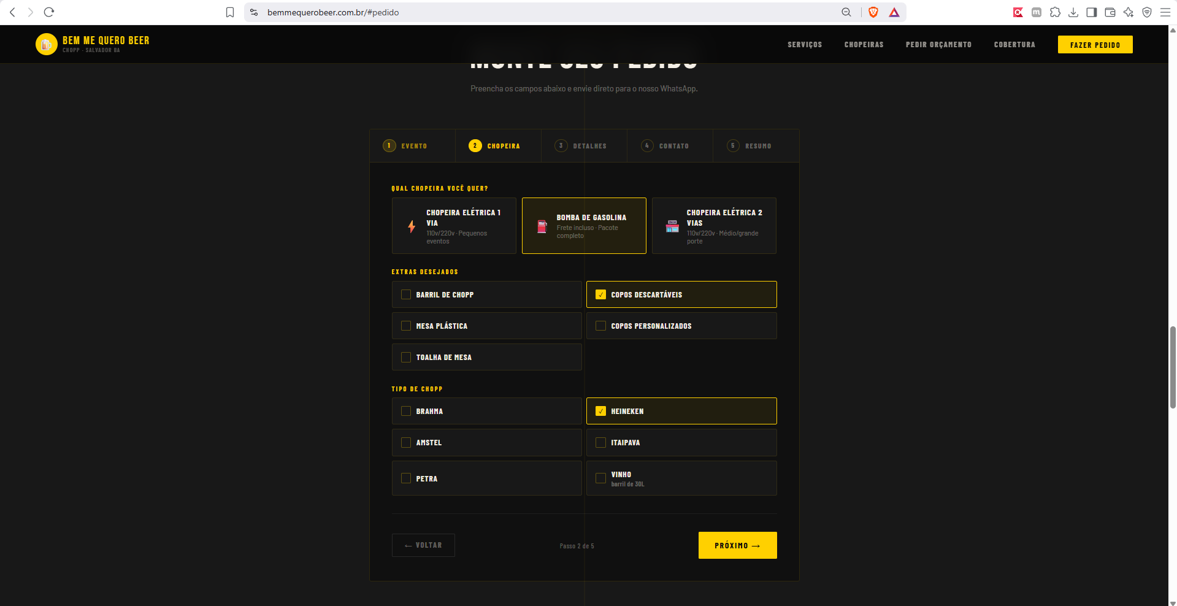1177x606 pixels.
Task: Tick the Amstel chopp option
Action: [x=486, y=442]
